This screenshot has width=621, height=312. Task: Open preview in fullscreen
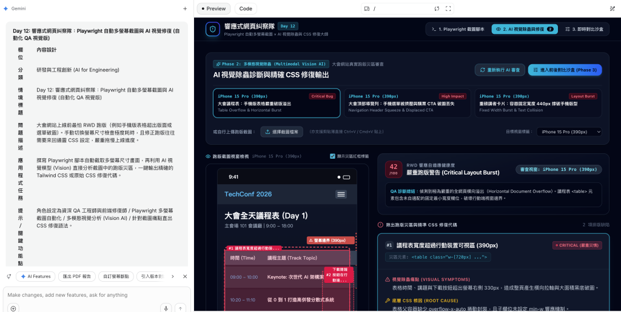[x=448, y=8]
